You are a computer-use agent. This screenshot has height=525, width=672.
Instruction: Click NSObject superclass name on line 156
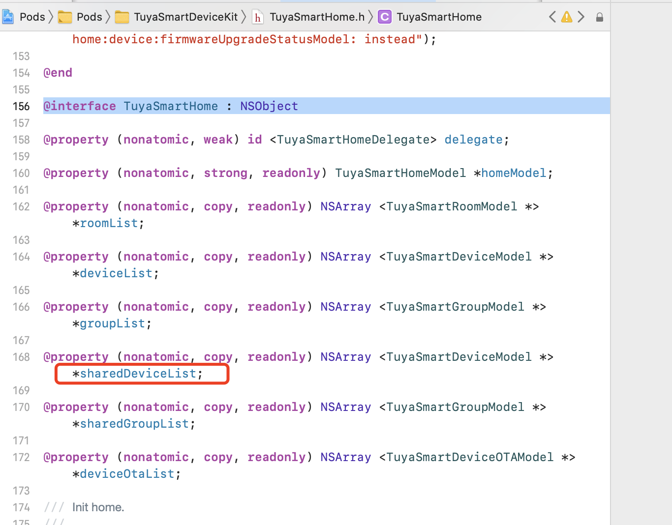[x=269, y=106]
